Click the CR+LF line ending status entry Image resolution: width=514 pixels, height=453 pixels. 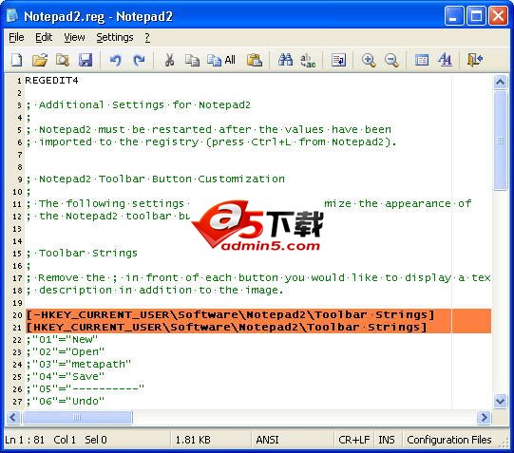click(x=354, y=440)
